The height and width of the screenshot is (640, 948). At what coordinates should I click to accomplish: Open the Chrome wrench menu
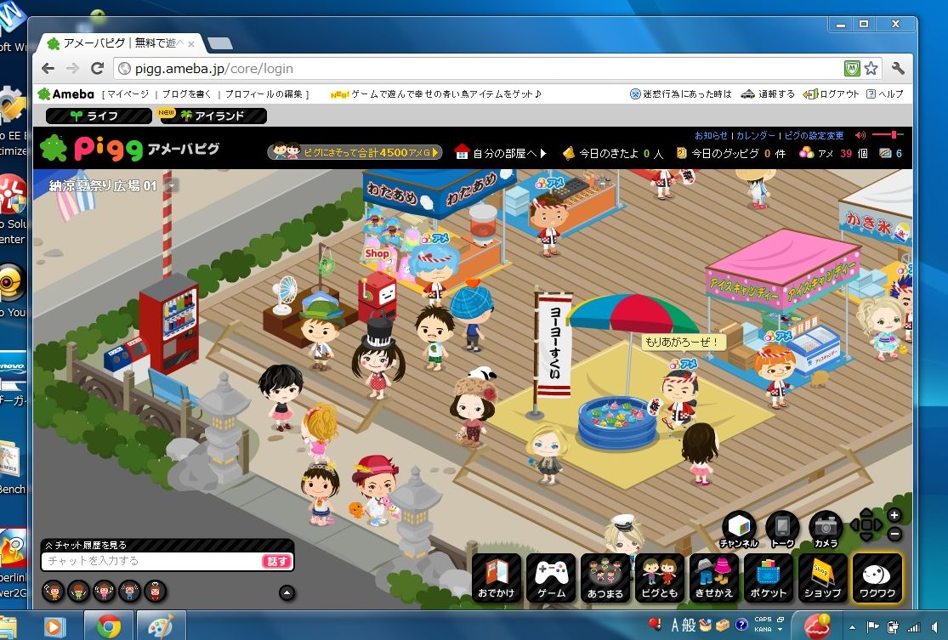pyautogui.click(x=898, y=68)
